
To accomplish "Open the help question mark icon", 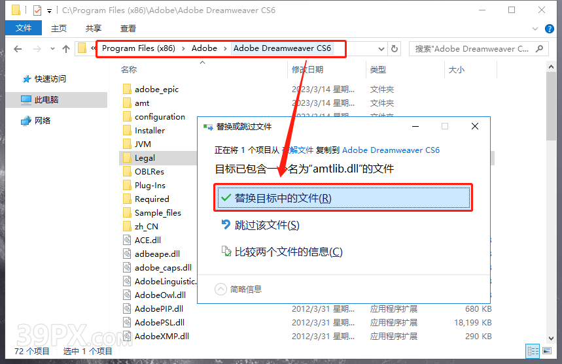I will (x=549, y=29).
